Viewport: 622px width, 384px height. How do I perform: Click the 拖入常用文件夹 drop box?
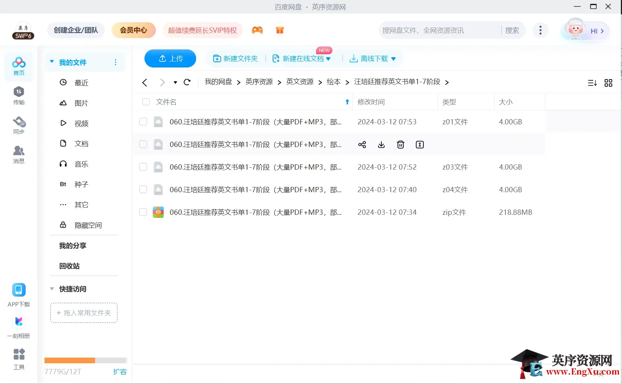point(84,313)
